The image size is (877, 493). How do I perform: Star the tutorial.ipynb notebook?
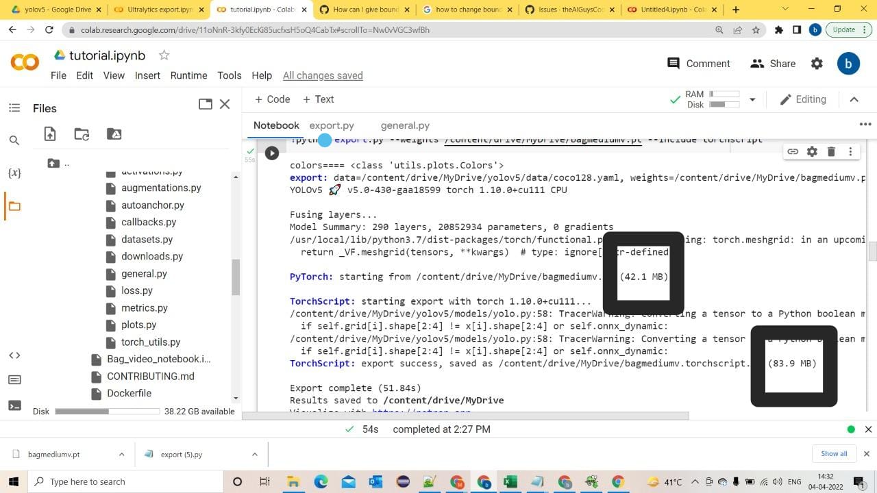[x=164, y=55]
